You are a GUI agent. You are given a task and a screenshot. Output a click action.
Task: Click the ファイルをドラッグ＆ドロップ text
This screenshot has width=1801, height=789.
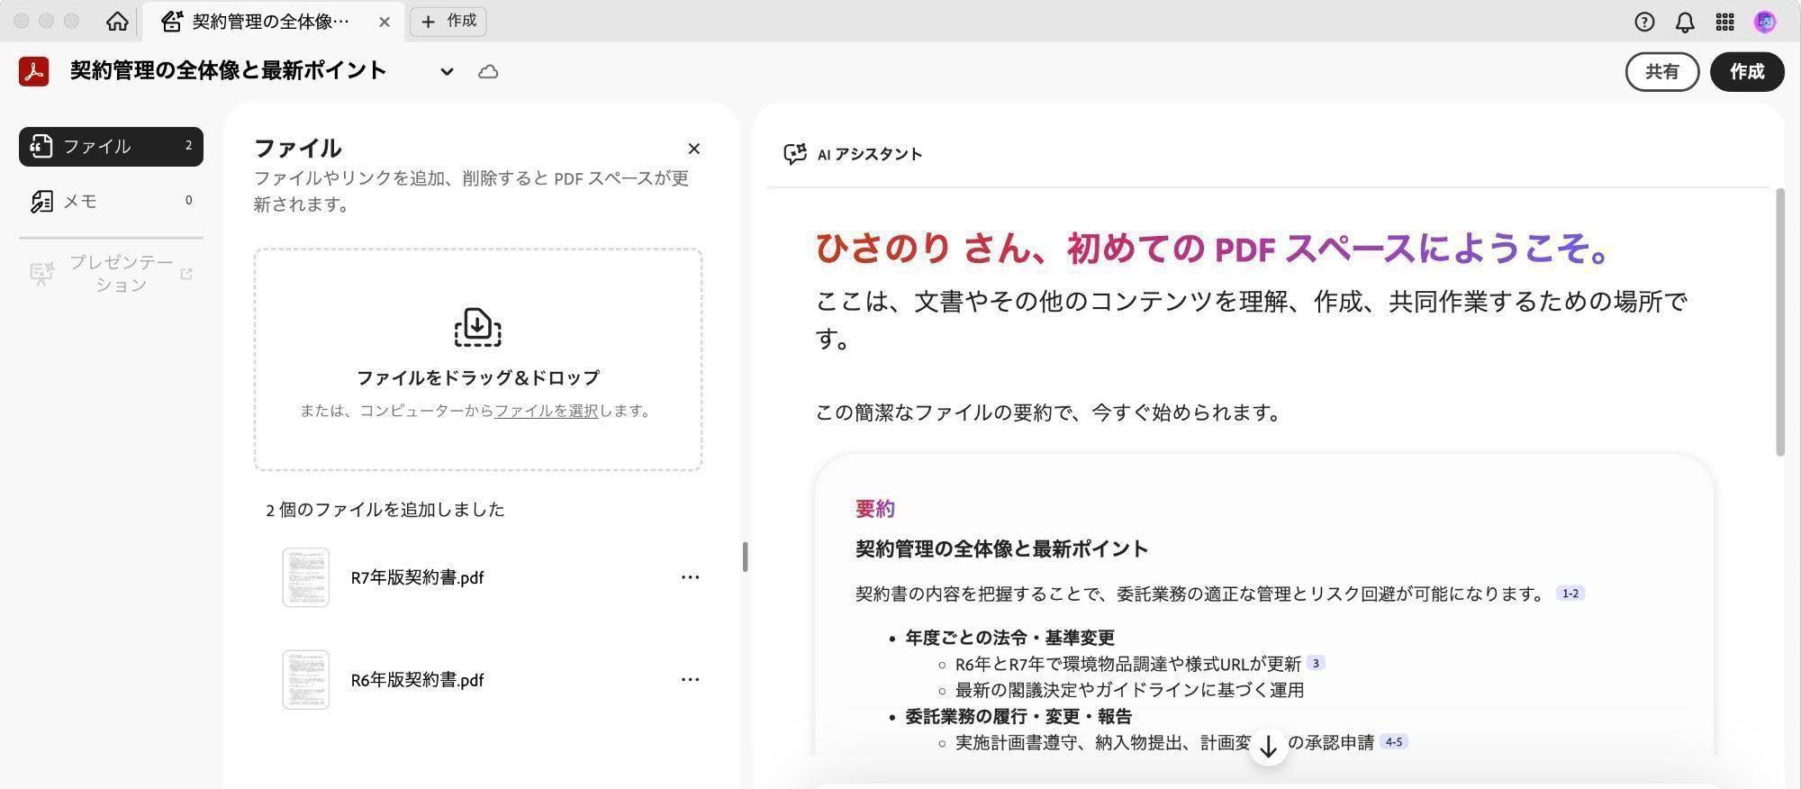coord(477,377)
